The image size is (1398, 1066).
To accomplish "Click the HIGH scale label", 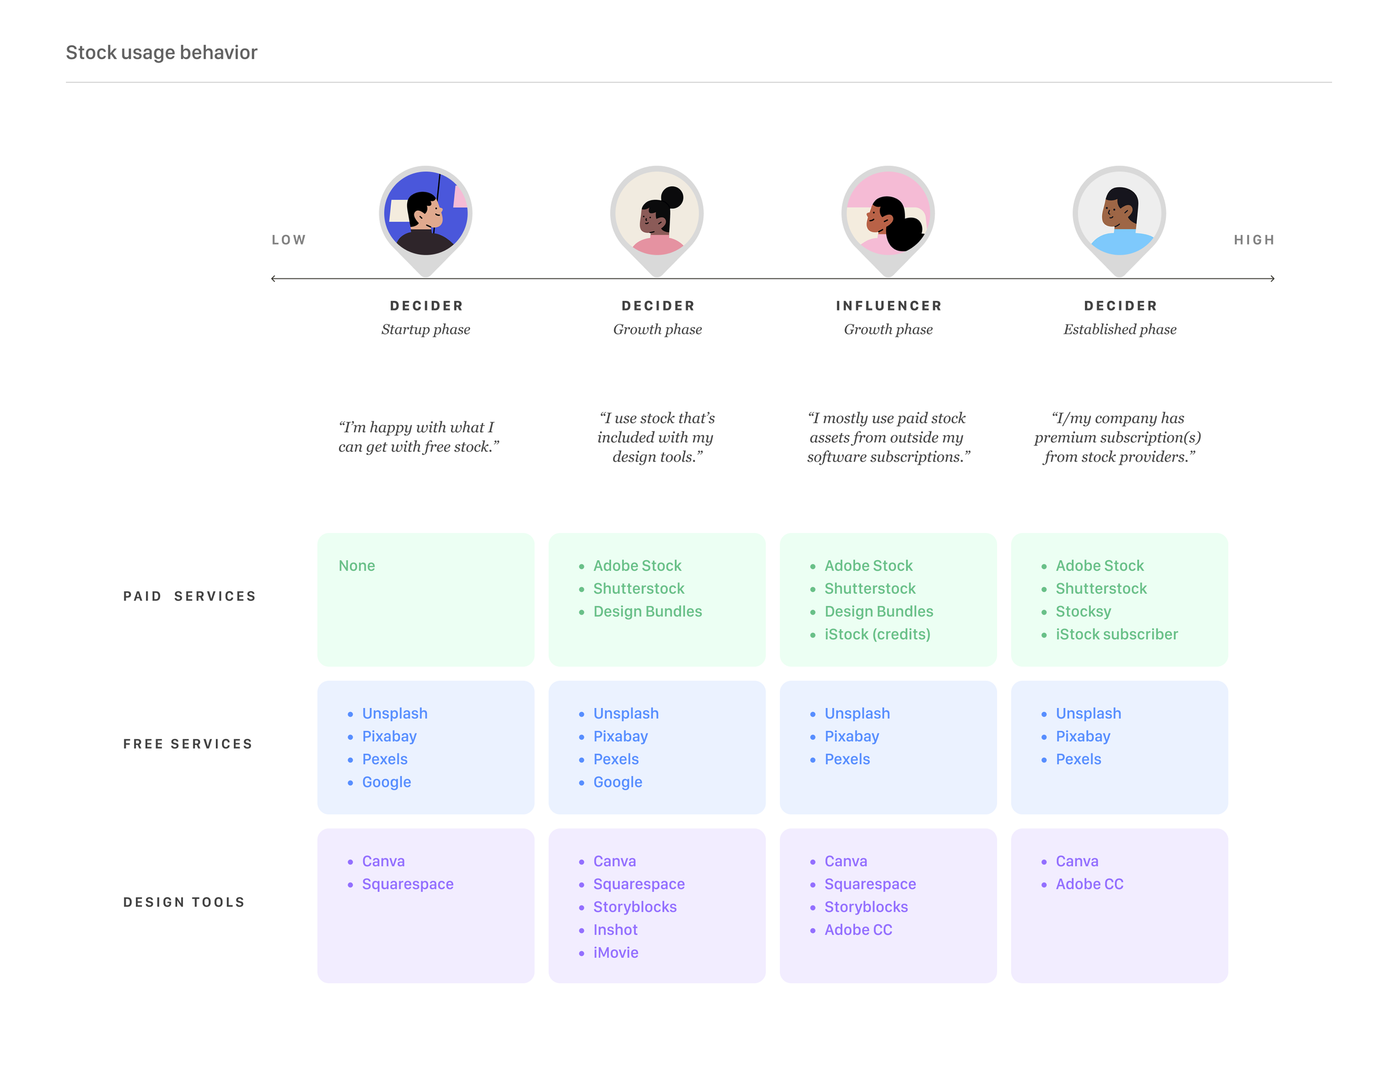I will click(x=1253, y=240).
